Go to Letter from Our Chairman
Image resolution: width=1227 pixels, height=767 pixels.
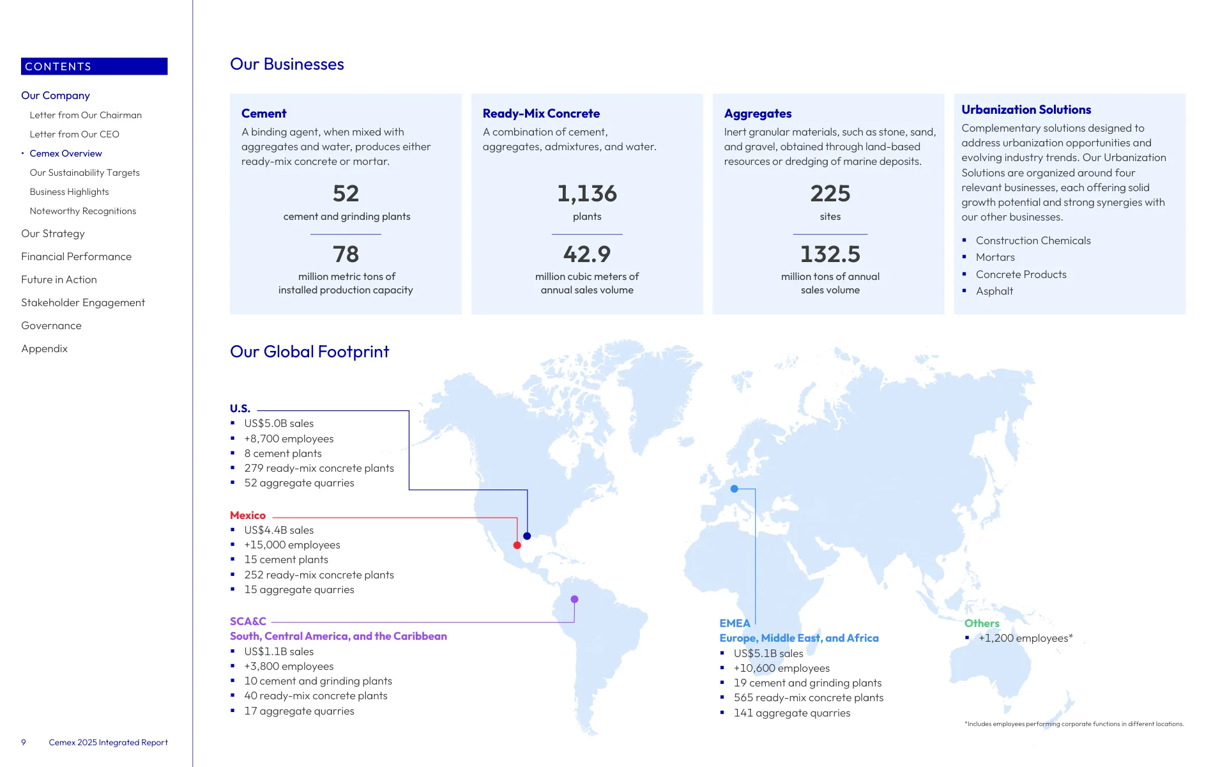click(86, 115)
